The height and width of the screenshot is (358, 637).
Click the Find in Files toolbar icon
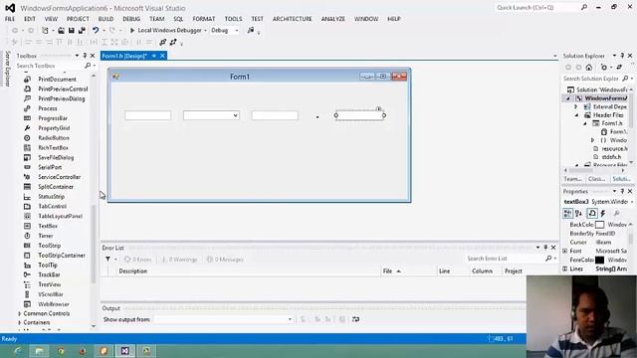tap(251, 31)
